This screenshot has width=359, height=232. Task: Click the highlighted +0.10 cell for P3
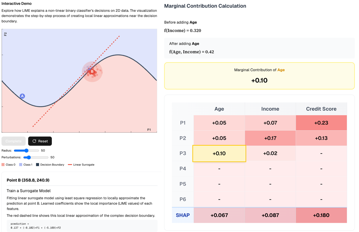219,153
